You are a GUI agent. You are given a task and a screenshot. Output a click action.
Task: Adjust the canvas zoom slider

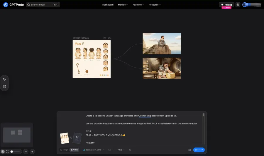click(x=15, y=152)
